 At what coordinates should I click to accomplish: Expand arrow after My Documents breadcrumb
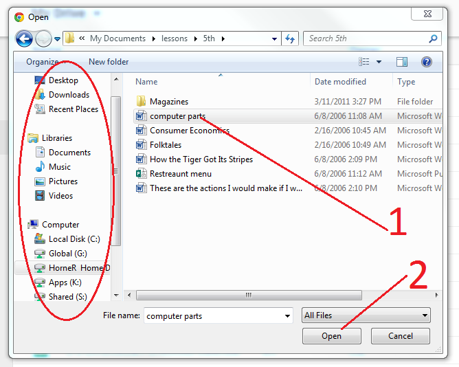(154, 38)
